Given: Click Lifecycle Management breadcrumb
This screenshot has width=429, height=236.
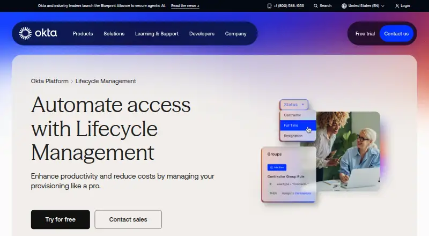Looking at the screenshot, I should click(x=106, y=81).
